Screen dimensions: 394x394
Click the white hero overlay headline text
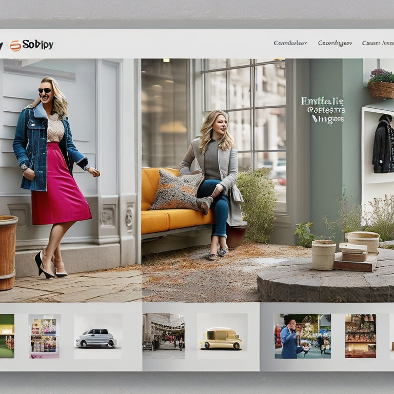point(322,110)
